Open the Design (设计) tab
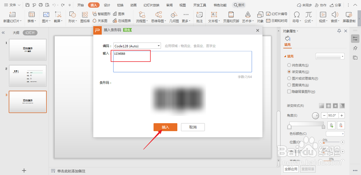This screenshot has width=361, height=175. pyautogui.click(x=107, y=5)
